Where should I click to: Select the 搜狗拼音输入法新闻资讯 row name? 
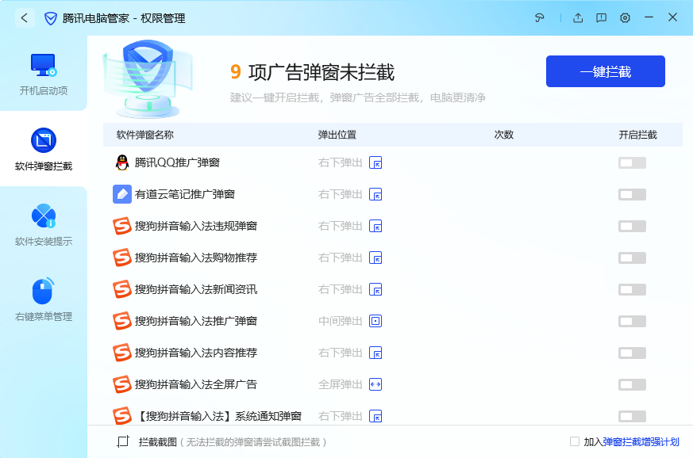pos(196,289)
